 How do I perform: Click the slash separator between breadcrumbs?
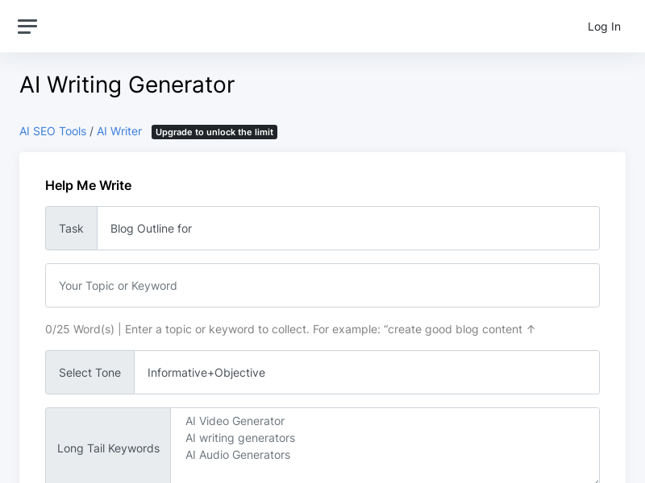point(92,131)
